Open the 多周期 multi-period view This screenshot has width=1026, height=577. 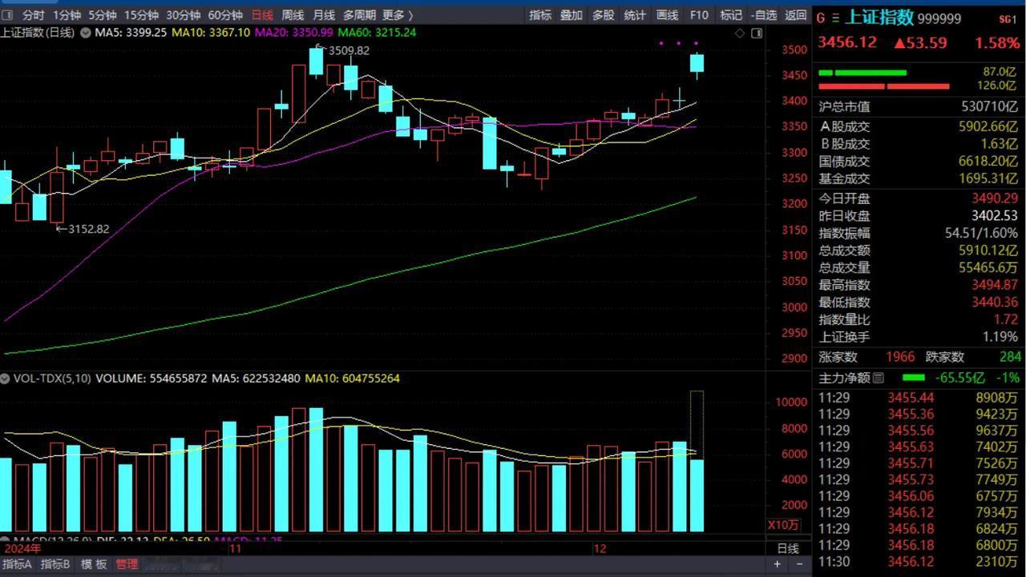[359, 15]
